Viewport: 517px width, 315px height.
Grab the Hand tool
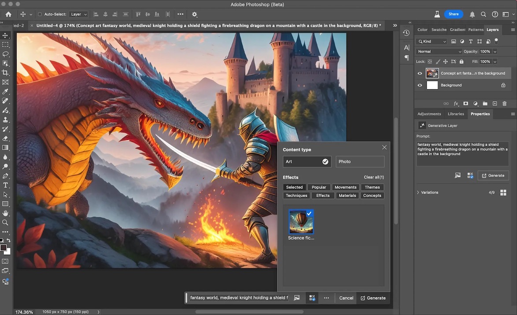pos(5,213)
